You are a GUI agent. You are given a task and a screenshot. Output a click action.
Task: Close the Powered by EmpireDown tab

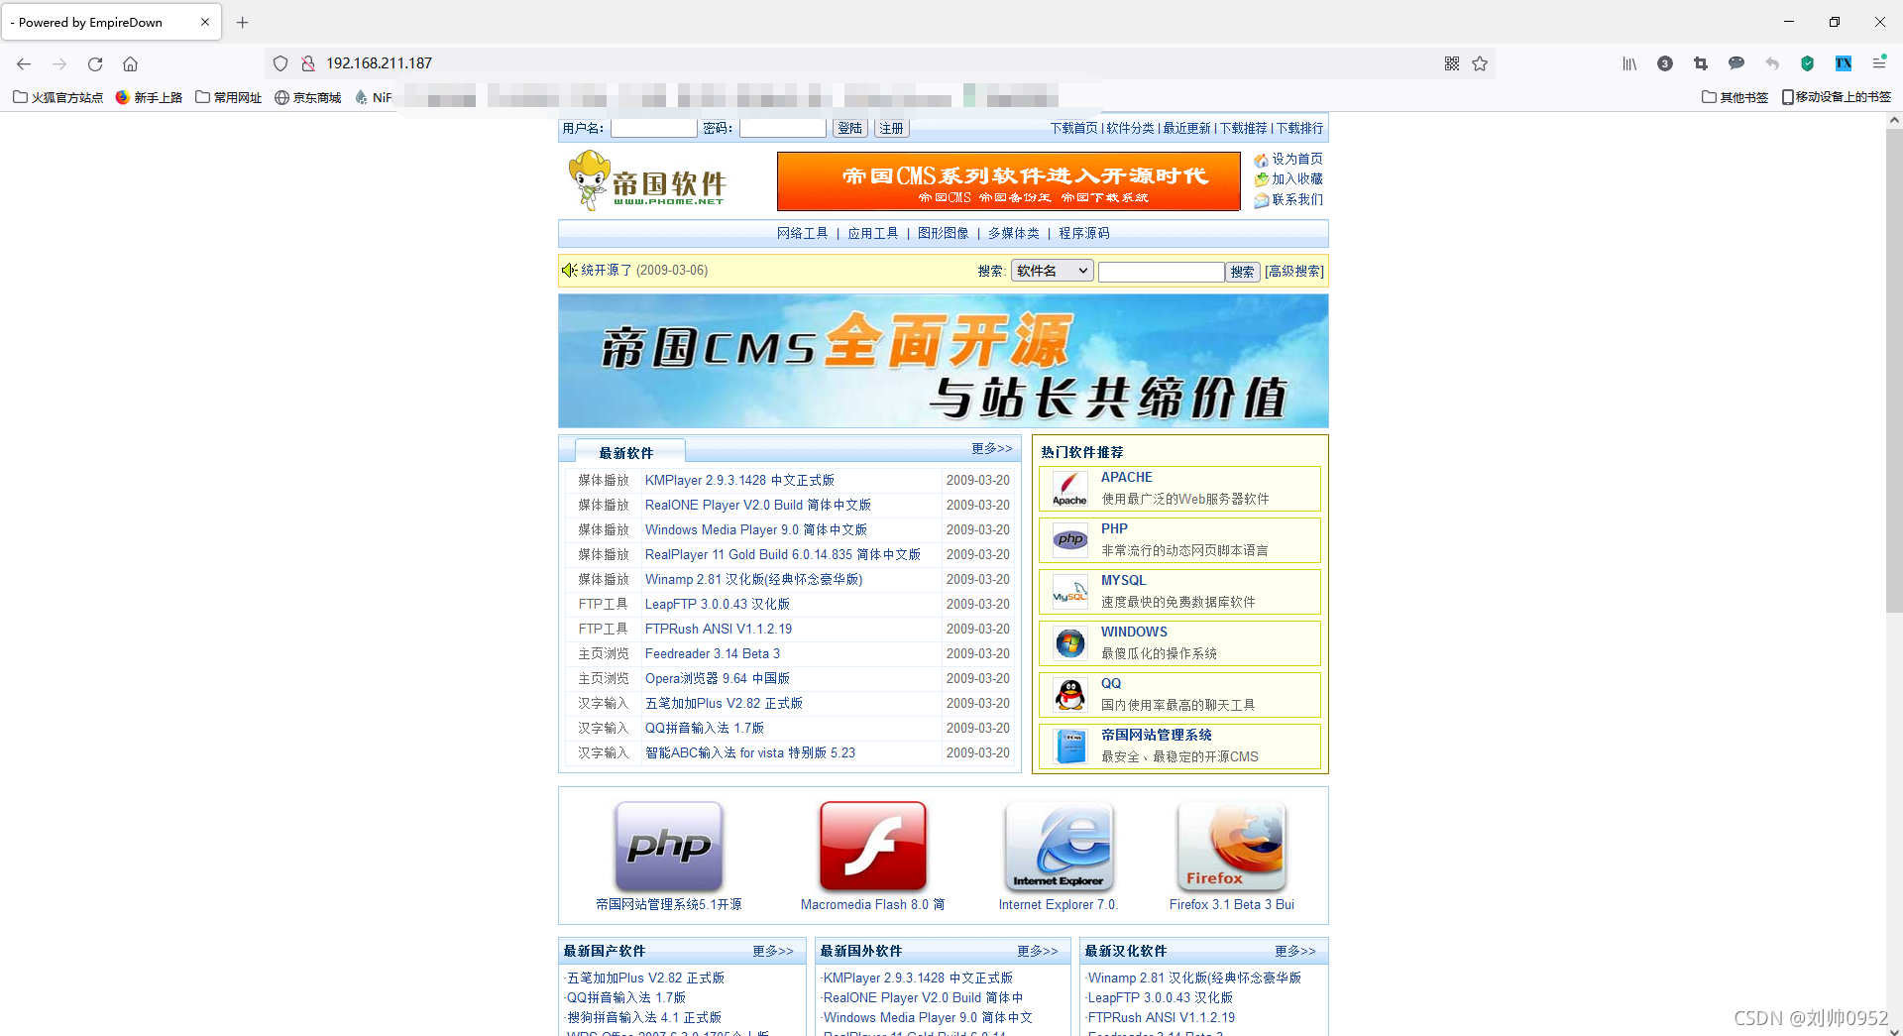tap(205, 22)
